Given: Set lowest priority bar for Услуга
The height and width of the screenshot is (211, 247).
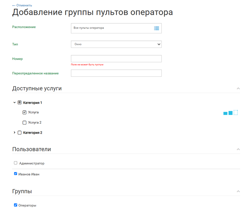Looking at the screenshot, I should coord(225,113).
